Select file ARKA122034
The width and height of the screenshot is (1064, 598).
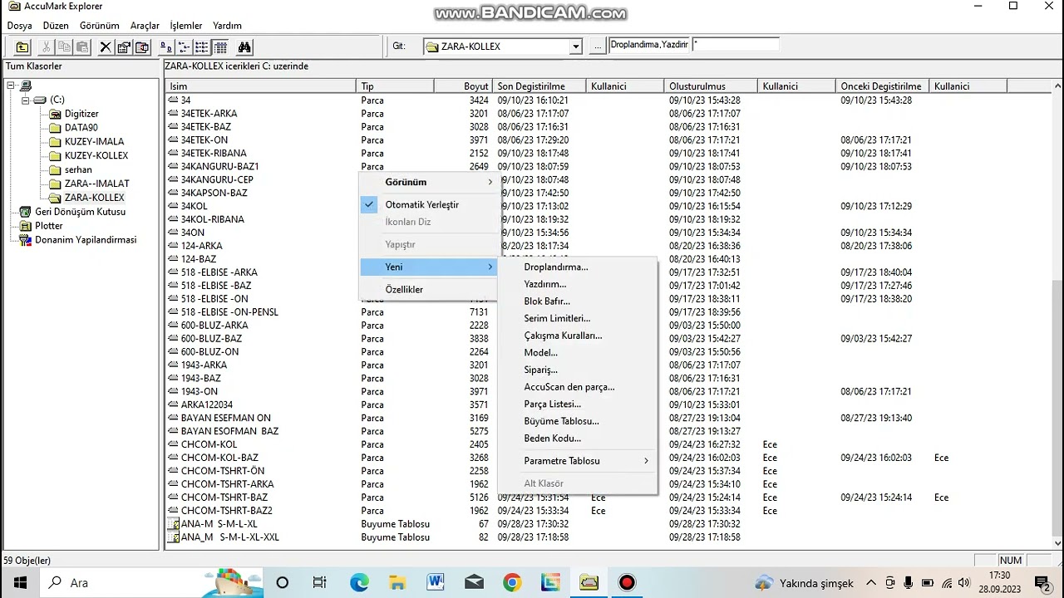tap(206, 404)
